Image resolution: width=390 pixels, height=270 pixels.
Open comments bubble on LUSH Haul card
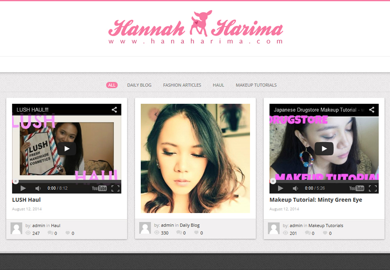50,232
